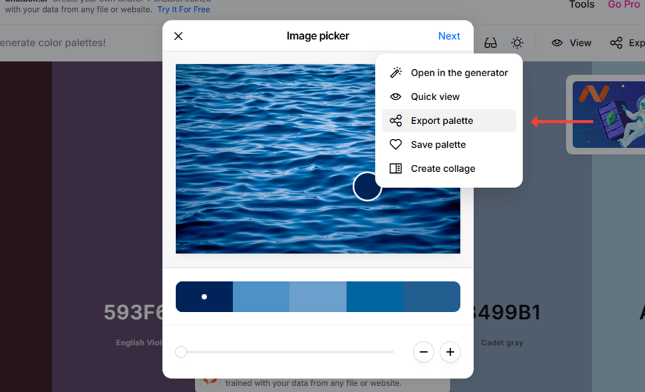Open the Try It For Free link
This screenshot has width=645, height=392.
[x=183, y=9]
